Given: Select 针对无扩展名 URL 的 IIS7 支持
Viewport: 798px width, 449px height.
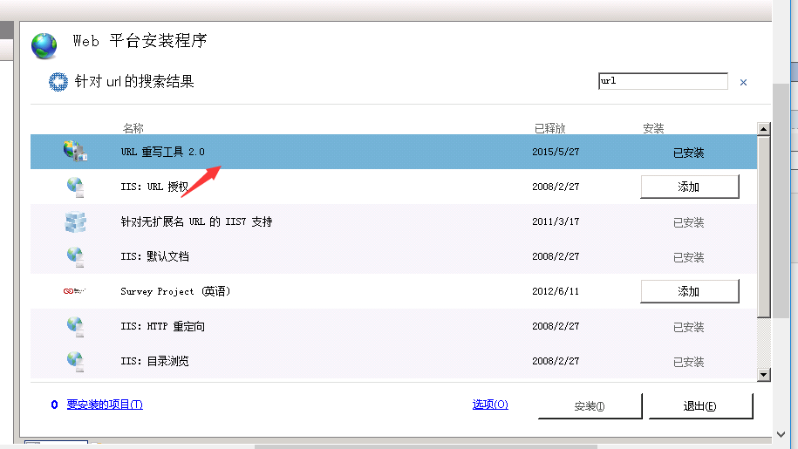Looking at the screenshot, I should tap(393, 221).
